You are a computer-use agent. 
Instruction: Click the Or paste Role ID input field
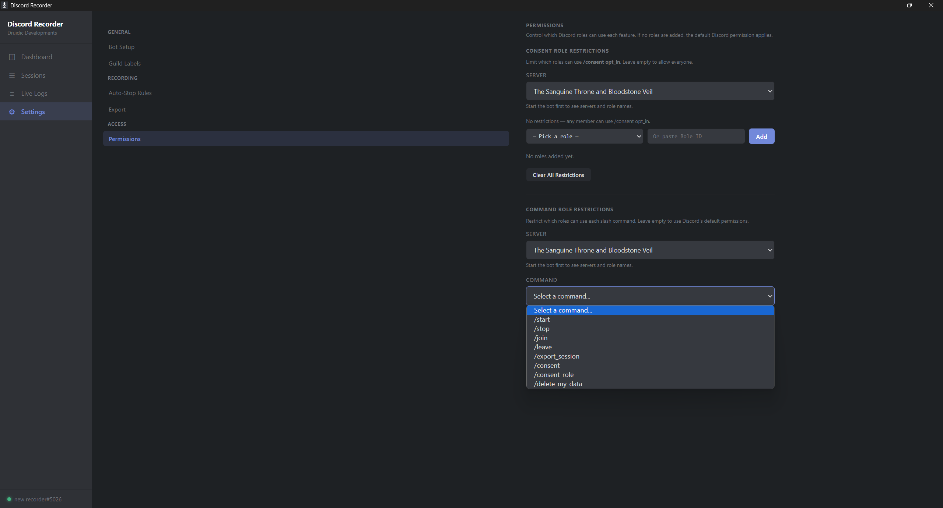coord(695,136)
